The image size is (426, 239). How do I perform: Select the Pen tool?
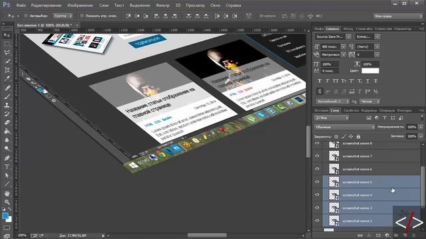[x=7, y=158]
